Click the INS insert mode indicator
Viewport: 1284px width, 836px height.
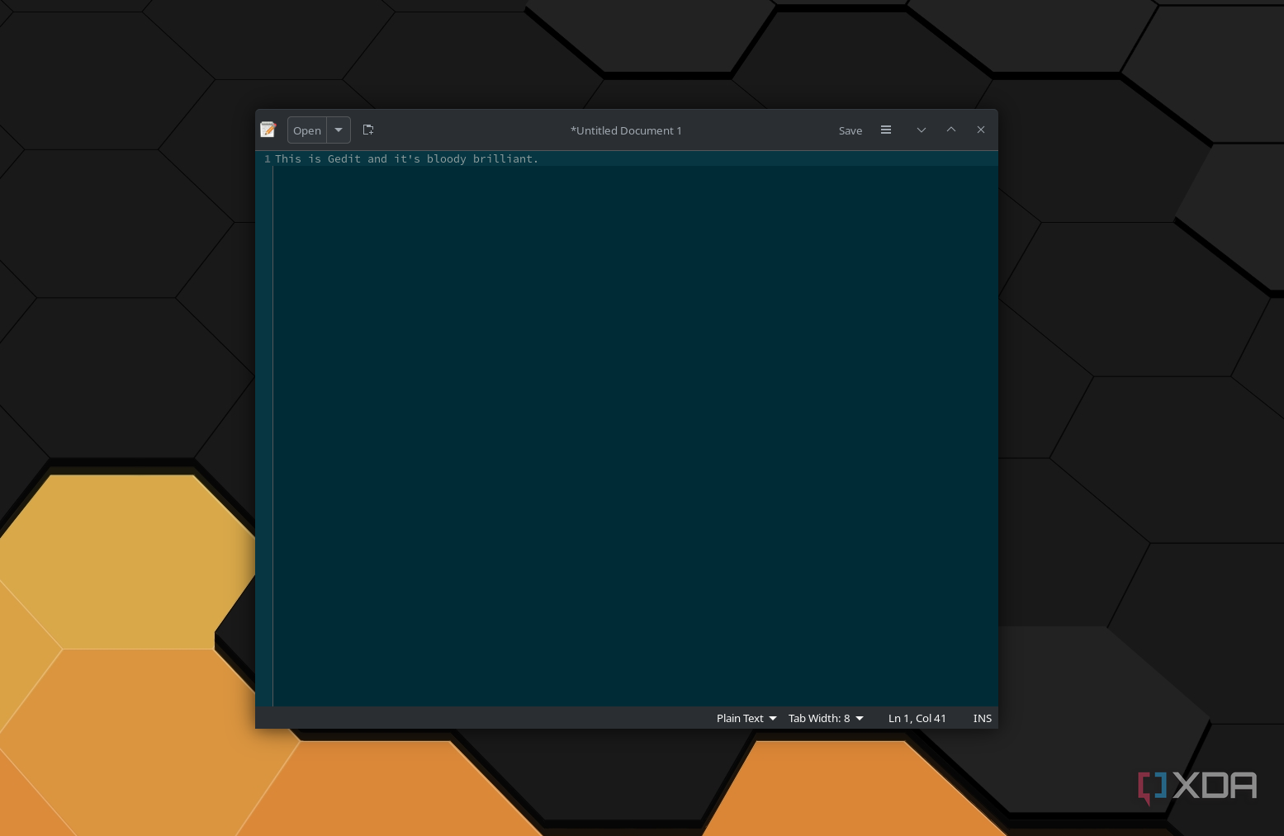tap(983, 718)
